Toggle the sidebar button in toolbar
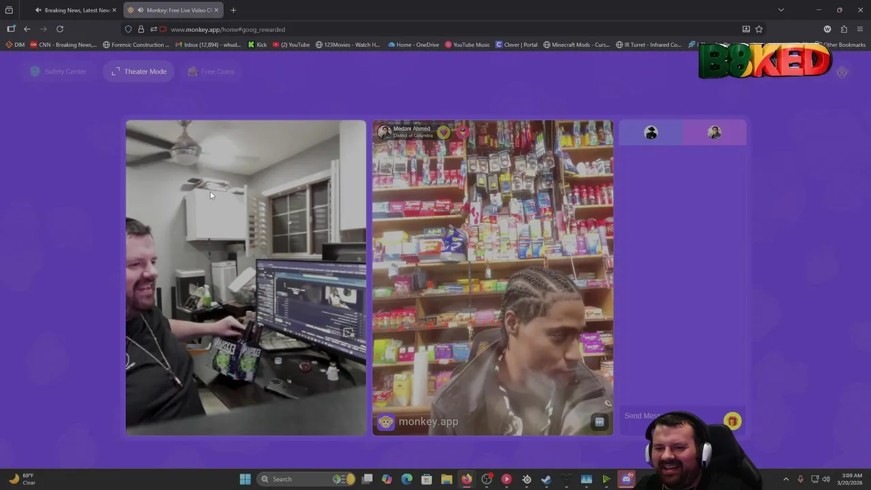This screenshot has width=871, height=490. tap(11, 29)
